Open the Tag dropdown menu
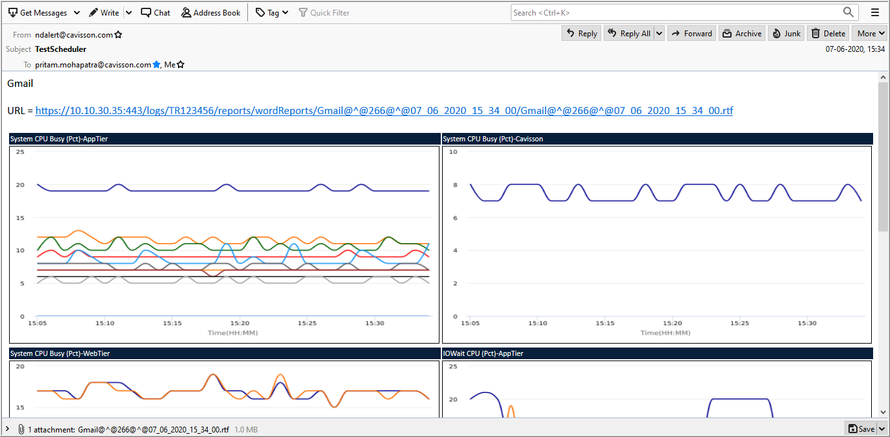890x437 pixels. coord(272,12)
